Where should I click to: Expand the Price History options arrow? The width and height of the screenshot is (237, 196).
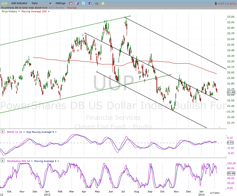(x=19, y=12)
